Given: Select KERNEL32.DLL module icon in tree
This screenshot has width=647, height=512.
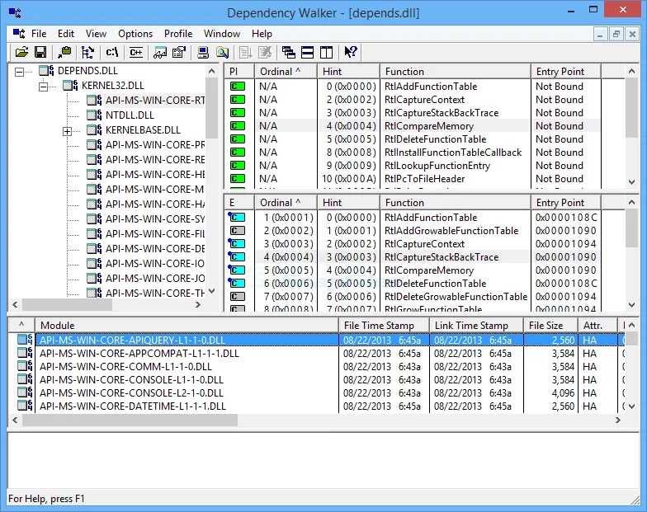Looking at the screenshot, I should click(x=70, y=86).
